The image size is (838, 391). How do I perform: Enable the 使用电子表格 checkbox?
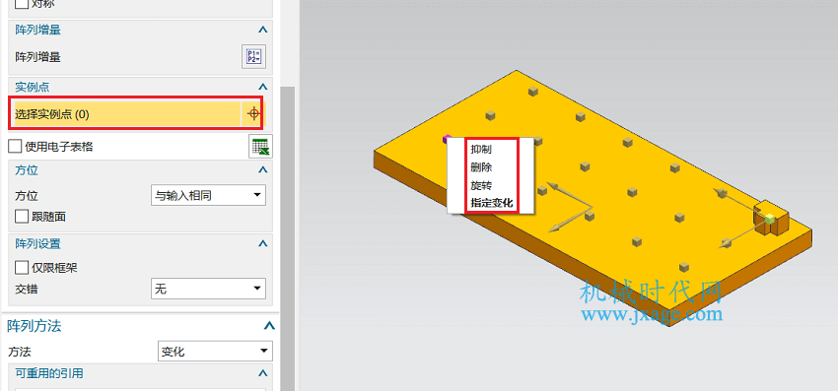16,147
